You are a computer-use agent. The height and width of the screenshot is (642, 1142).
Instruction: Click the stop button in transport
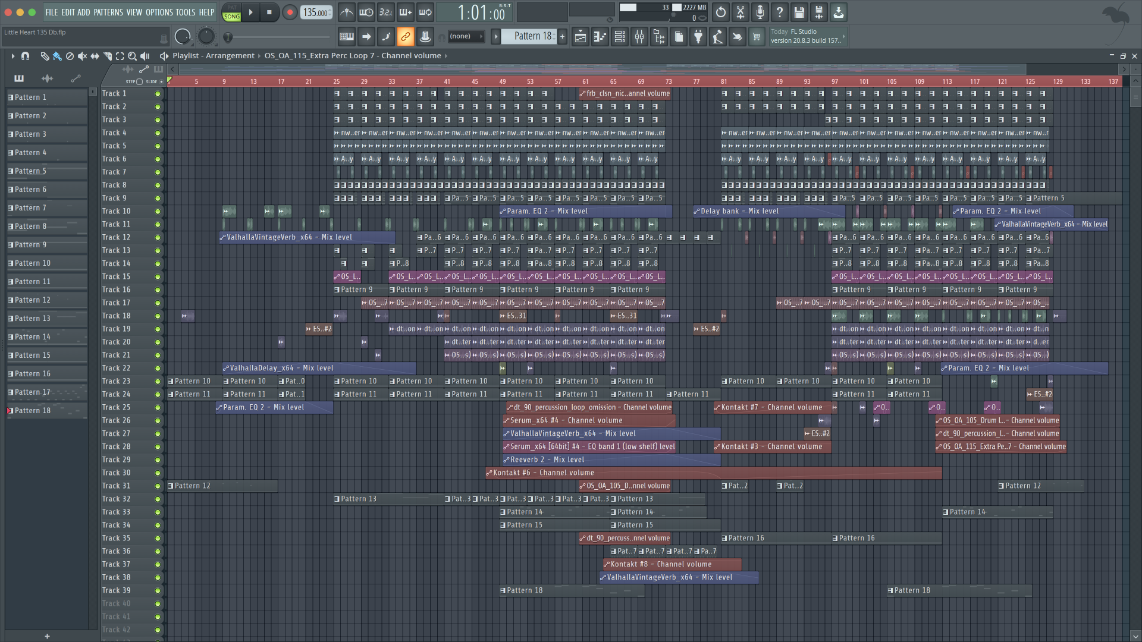click(x=269, y=12)
